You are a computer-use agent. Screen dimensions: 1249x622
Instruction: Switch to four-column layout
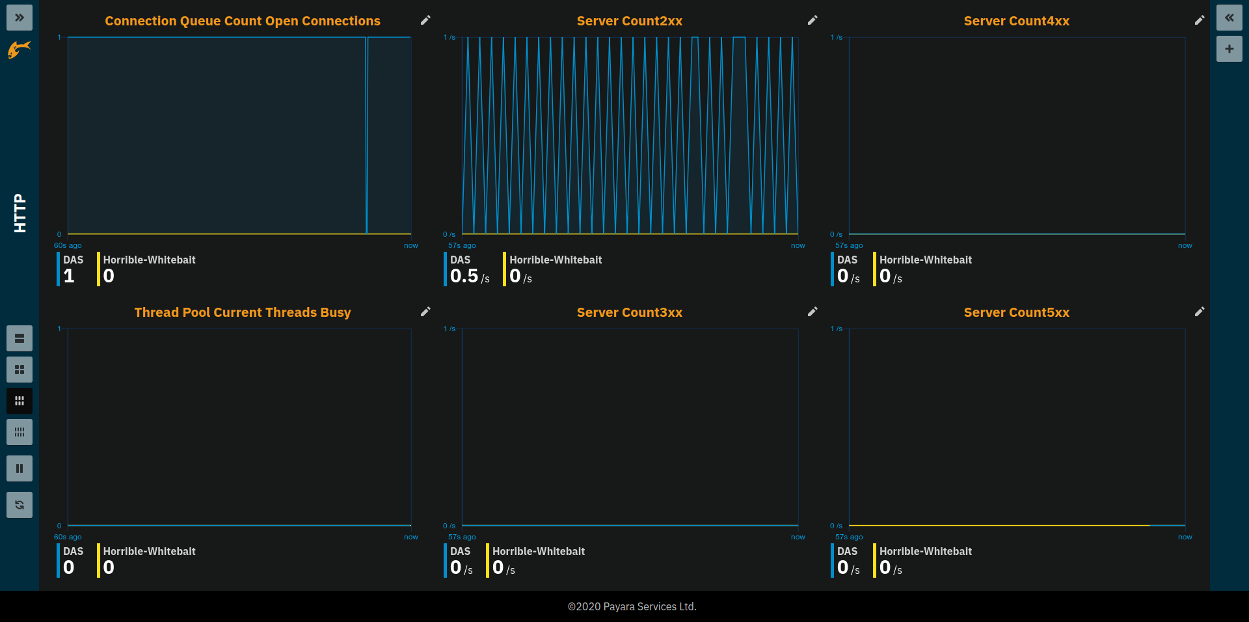tap(20, 432)
